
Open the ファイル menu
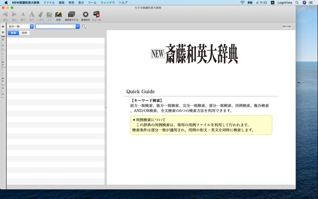coord(49,2)
